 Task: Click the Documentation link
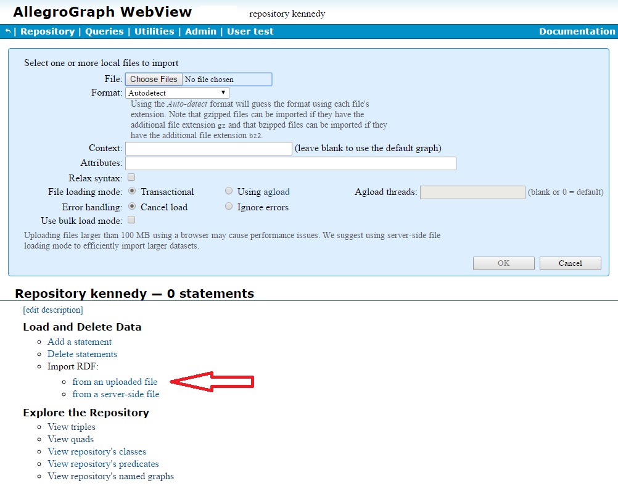pyautogui.click(x=577, y=31)
